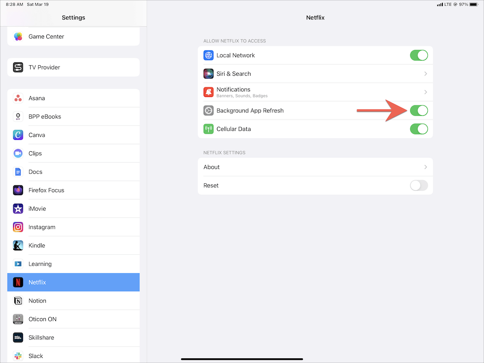Open Siri & Search chevron
Screen dimensions: 484x363
[426, 74]
